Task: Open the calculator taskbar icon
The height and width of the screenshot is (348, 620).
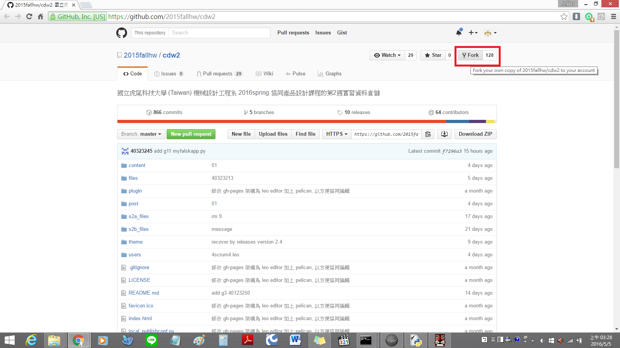Action: click(223, 340)
